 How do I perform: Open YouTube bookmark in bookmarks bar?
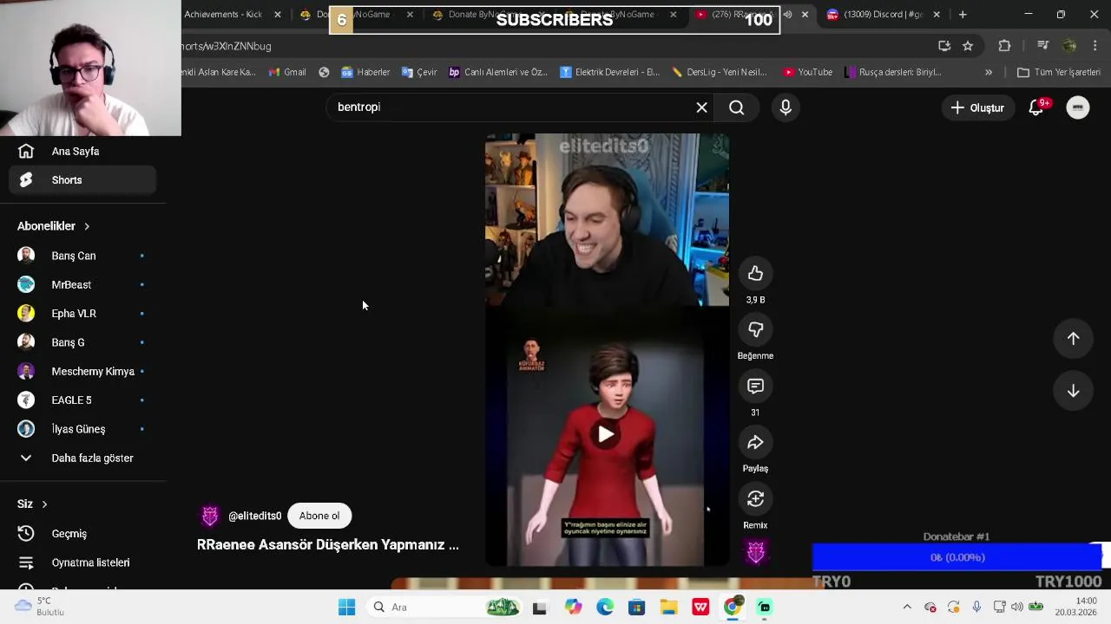807,72
